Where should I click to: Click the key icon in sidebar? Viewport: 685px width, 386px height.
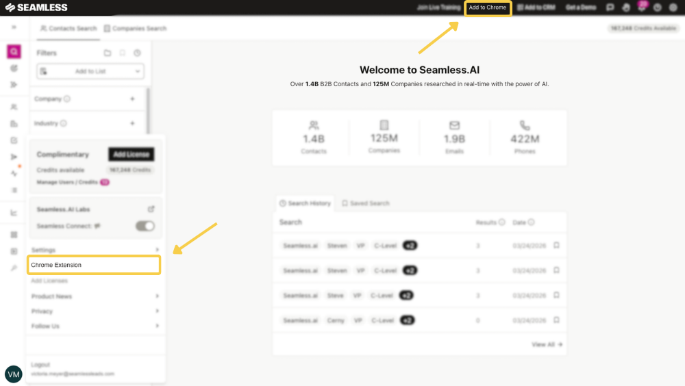[x=14, y=268]
